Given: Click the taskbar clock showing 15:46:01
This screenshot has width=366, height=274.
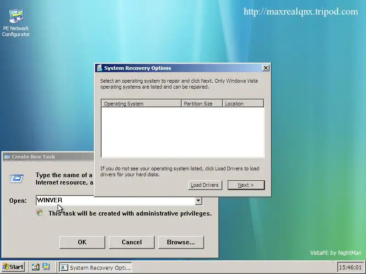Looking at the screenshot, I should tap(350, 267).
